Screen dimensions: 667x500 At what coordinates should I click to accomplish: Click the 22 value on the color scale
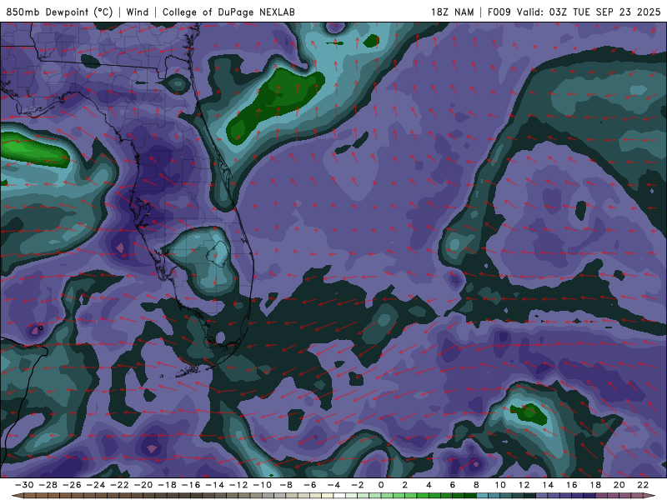pyautogui.click(x=643, y=485)
